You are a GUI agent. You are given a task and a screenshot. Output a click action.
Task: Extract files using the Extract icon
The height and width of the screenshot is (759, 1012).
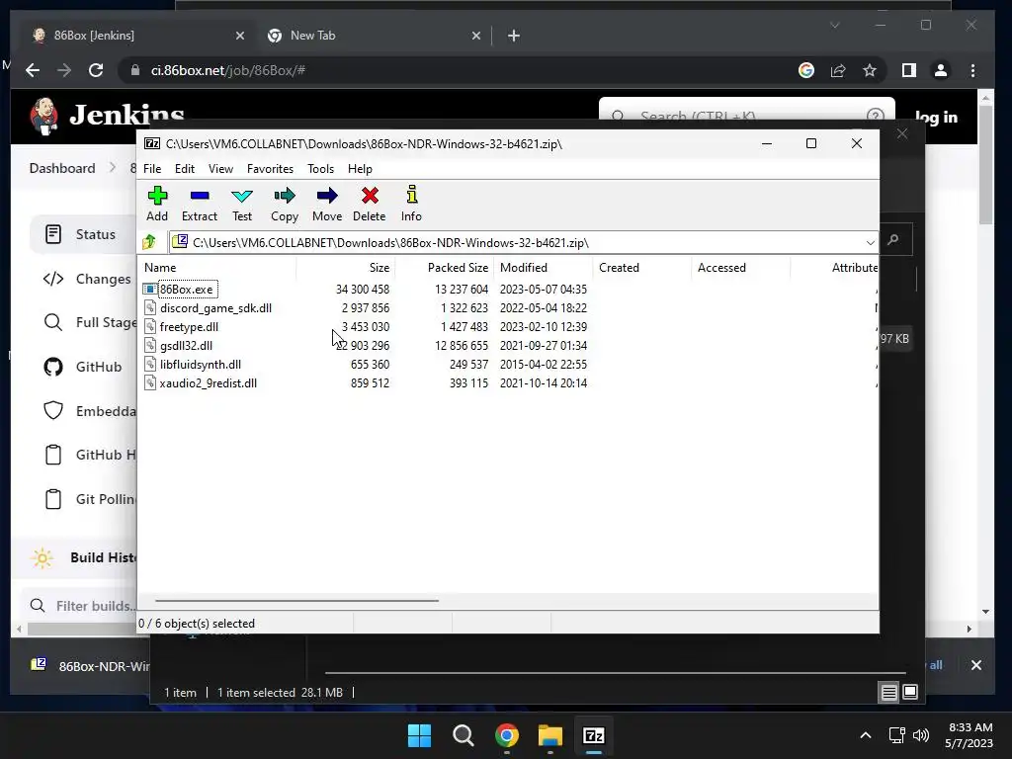[x=200, y=204]
